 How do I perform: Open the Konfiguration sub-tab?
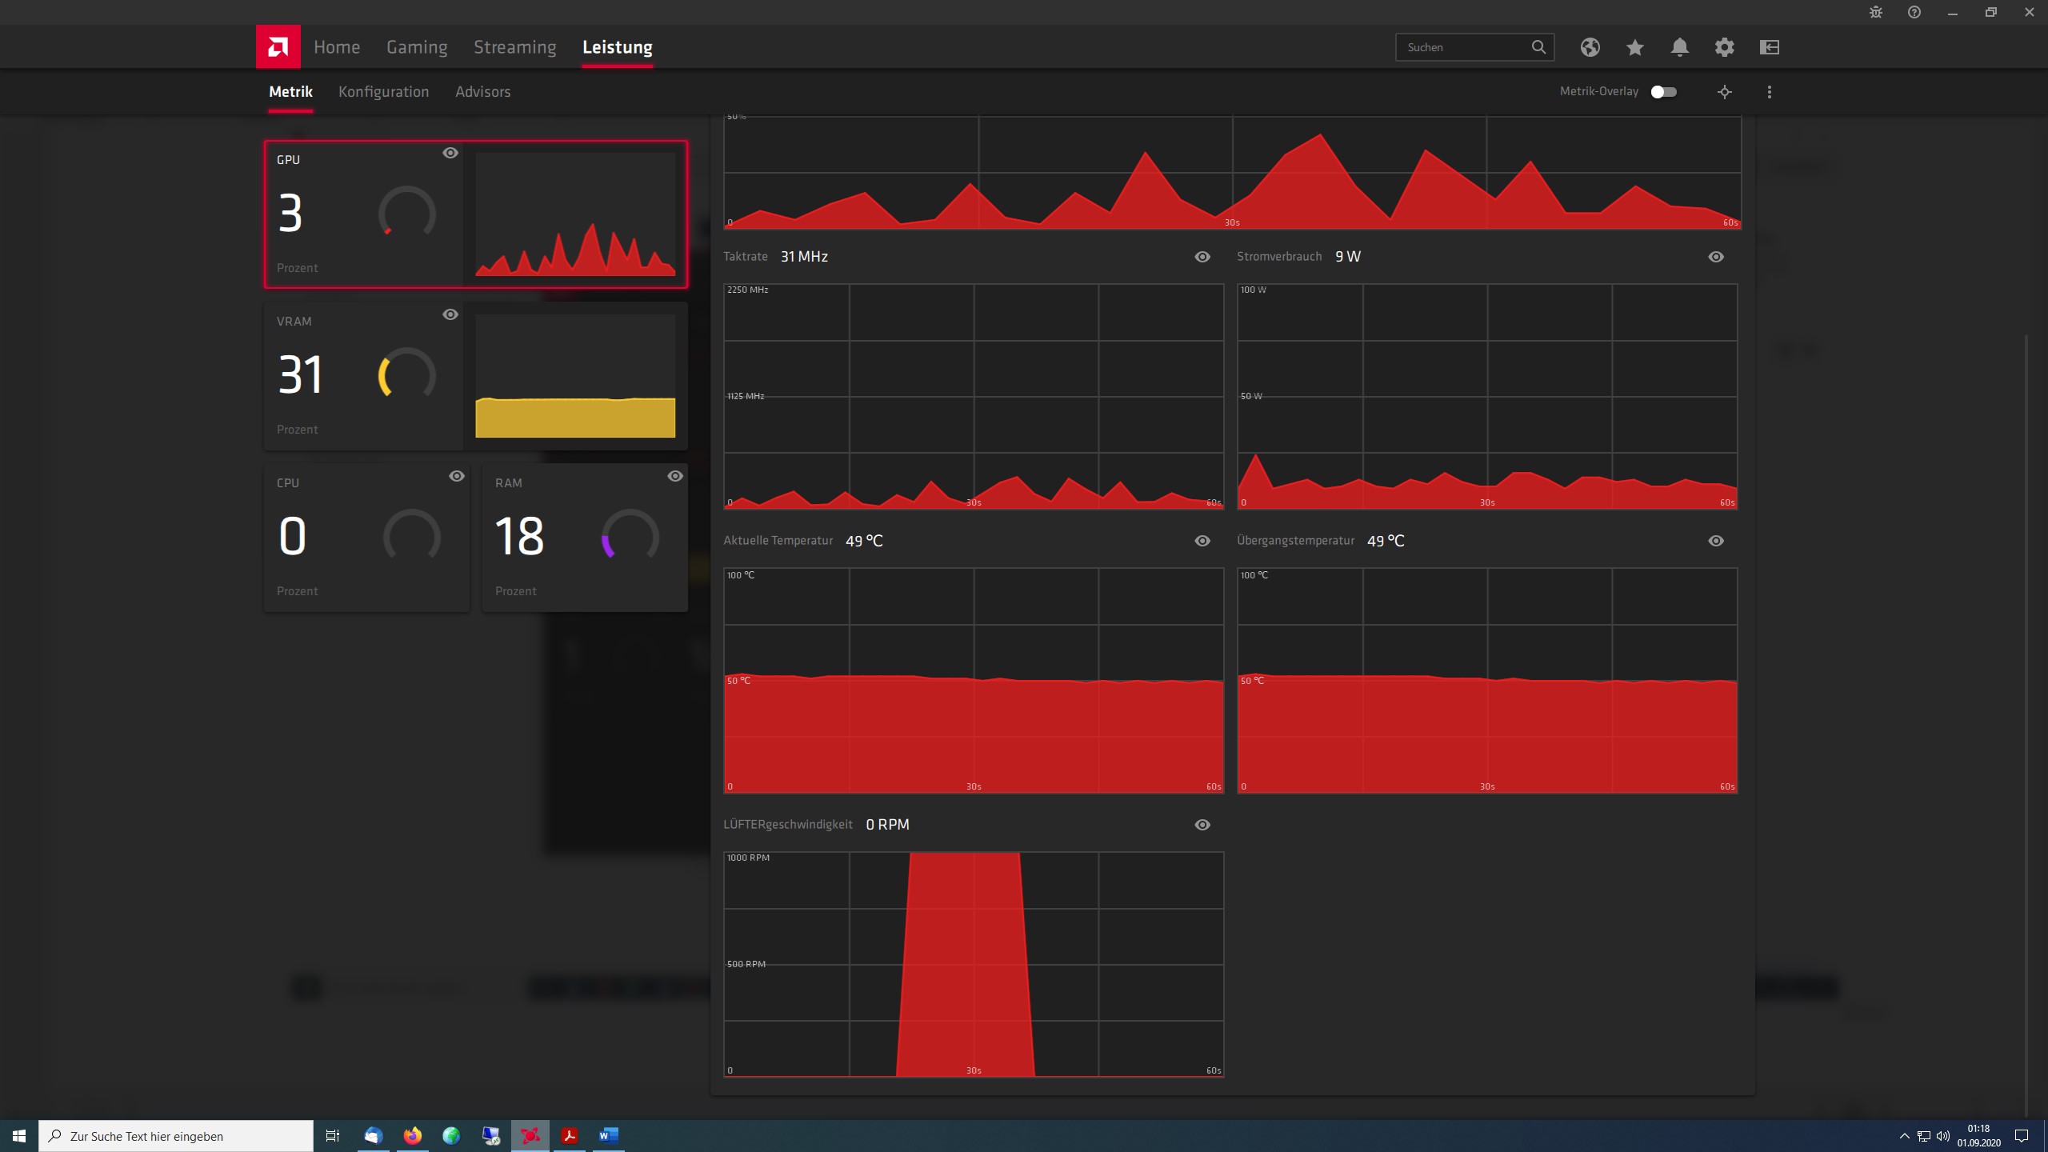click(x=383, y=92)
